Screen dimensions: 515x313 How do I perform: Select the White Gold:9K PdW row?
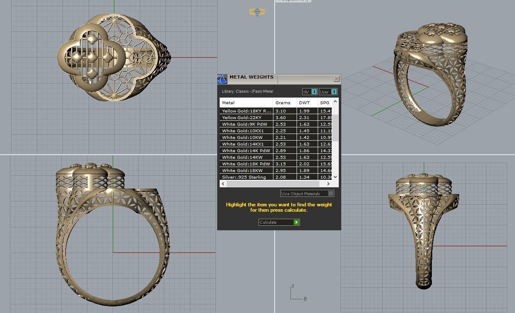pyautogui.click(x=275, y=124)
